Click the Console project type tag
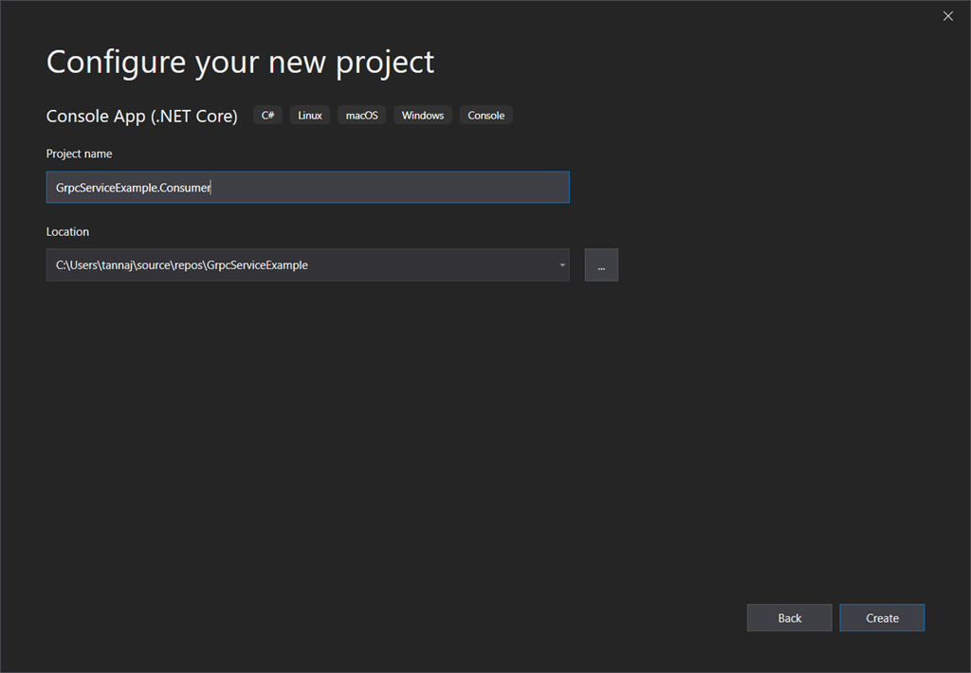This screenshot has height=673, width=971. [486, 116]
